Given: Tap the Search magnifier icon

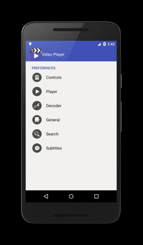Looking at the screenshot, I should [x=37, y=134].
